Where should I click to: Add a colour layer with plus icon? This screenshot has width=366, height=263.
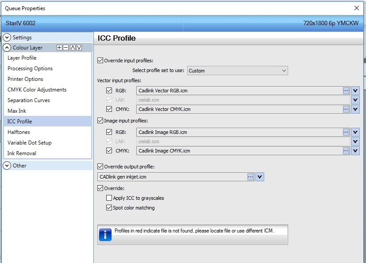tap(59, 48)
